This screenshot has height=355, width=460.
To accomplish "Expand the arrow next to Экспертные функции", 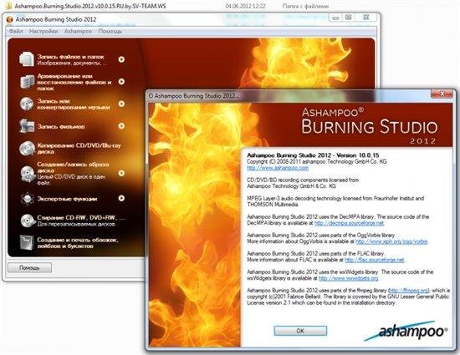I will 121,198.
